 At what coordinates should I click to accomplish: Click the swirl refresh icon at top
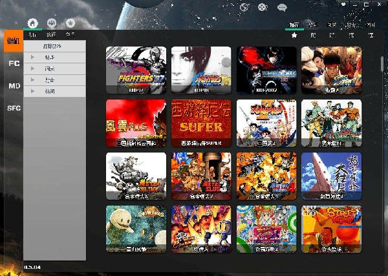pyautogui.click(x=244, y=8)
